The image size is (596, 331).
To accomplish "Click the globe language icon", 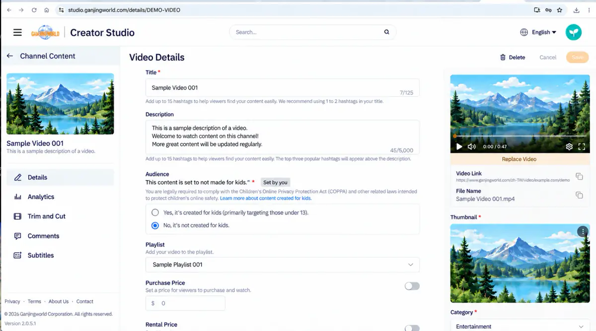I will [524, 32].
